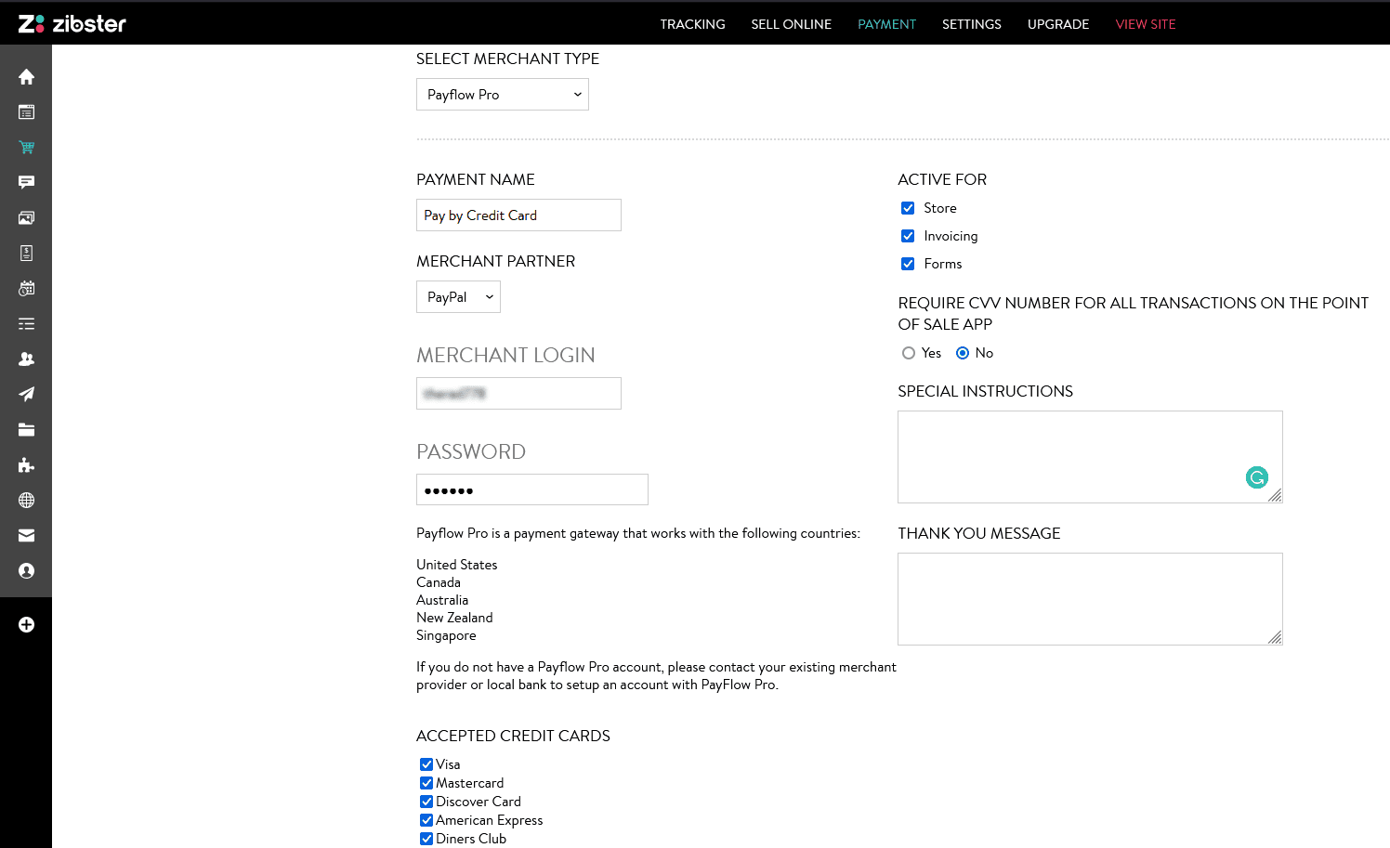1390x848 pixels.
Task: Open the photo gallery sidebar icon
Action: (26, 217)
